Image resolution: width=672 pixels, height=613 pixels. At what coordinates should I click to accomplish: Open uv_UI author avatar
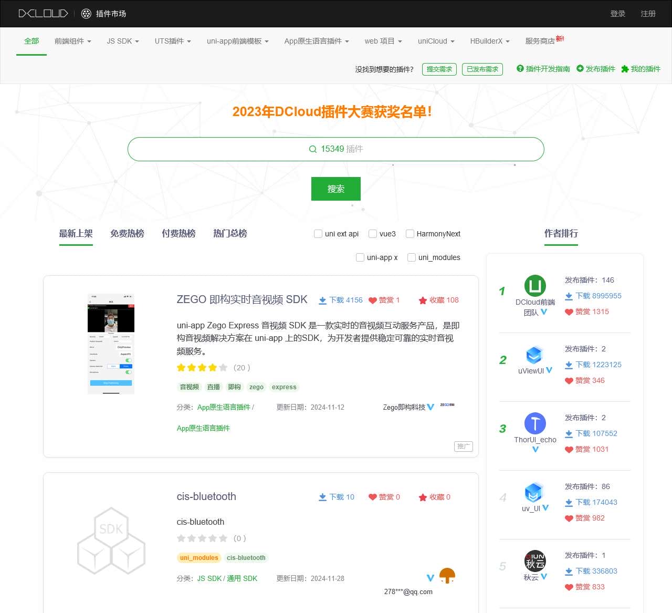[533, 493]
